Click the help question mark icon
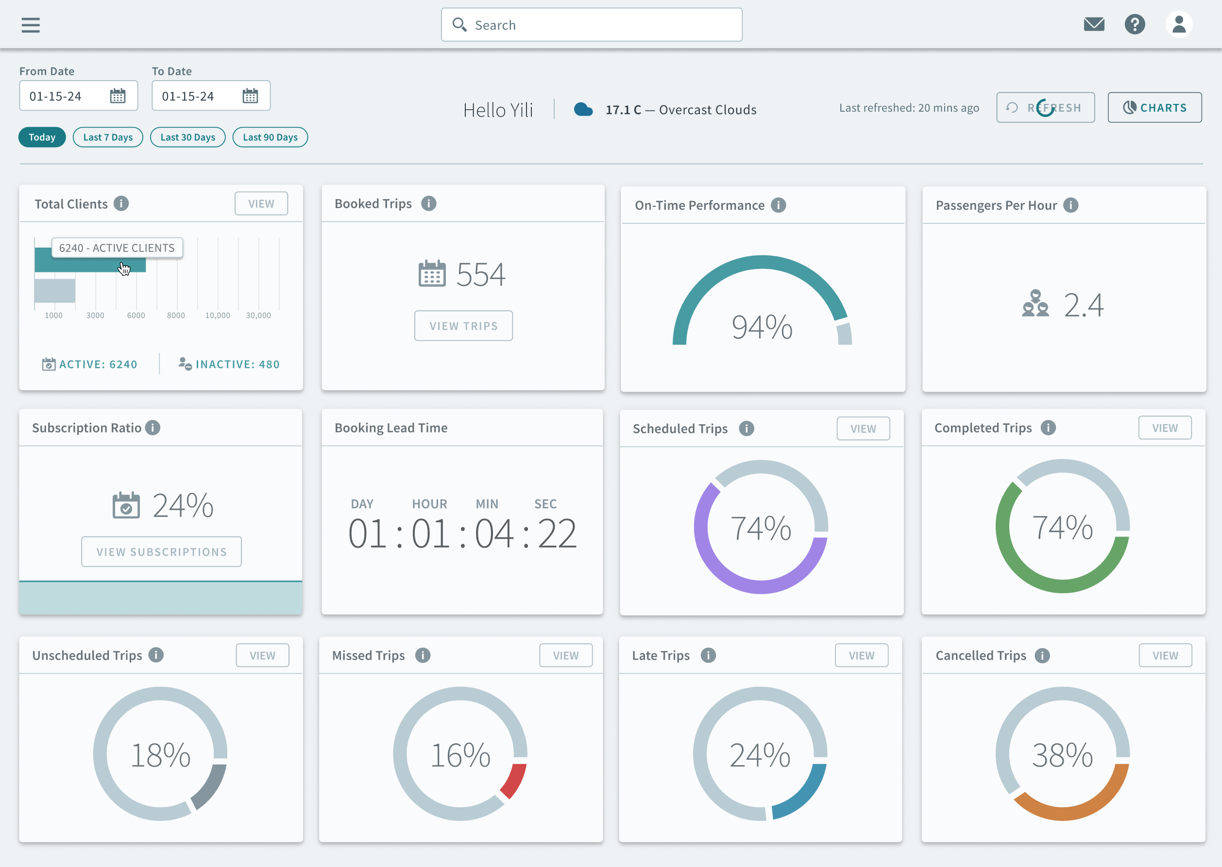The height and width of the screenshot is (867, 1222). [x=1136, y=24]
